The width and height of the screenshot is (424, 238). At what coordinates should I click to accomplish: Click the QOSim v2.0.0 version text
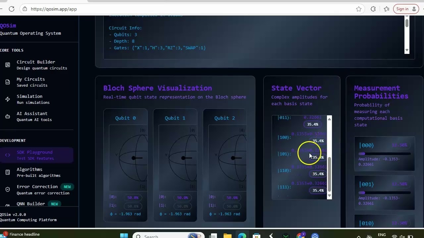(13, 214)
